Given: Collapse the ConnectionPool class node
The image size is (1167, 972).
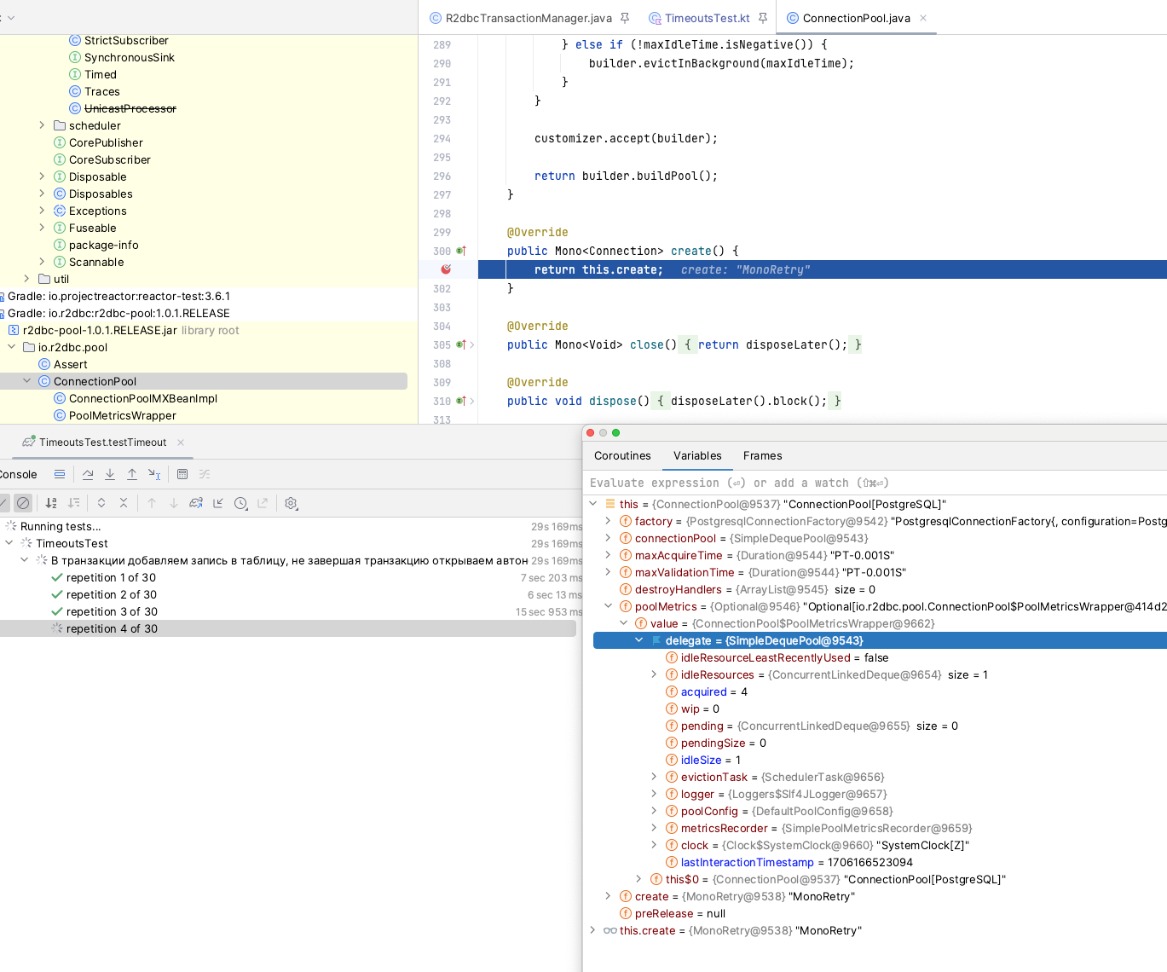Looking at the screenshot, I should pyautogui.click(x=26, y=381).
